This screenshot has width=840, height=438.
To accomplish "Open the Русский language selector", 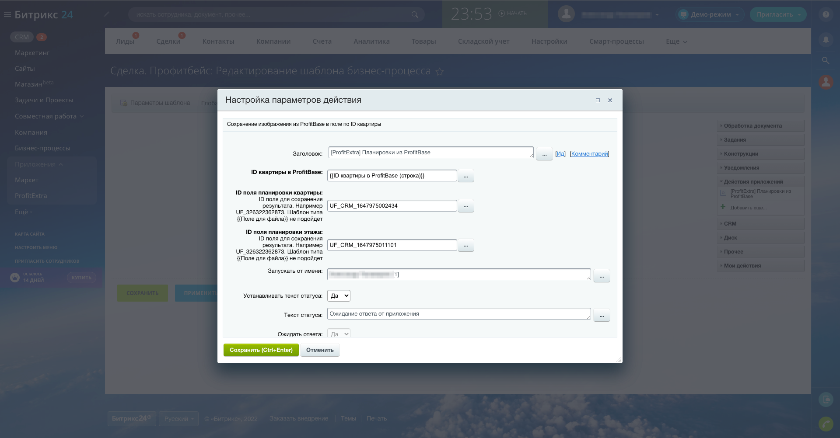I will click(178, 419).
